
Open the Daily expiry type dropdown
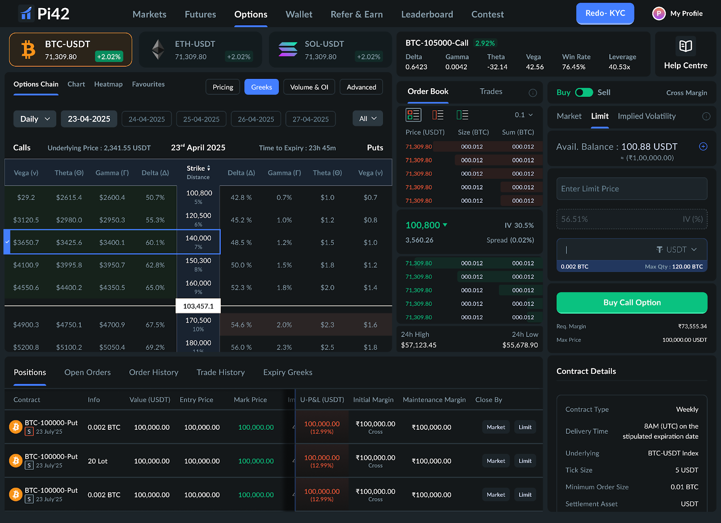[35, 119]
